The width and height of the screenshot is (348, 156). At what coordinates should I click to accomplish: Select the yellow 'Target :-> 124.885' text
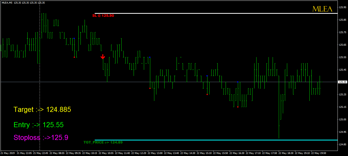click(x=42, y=110)
